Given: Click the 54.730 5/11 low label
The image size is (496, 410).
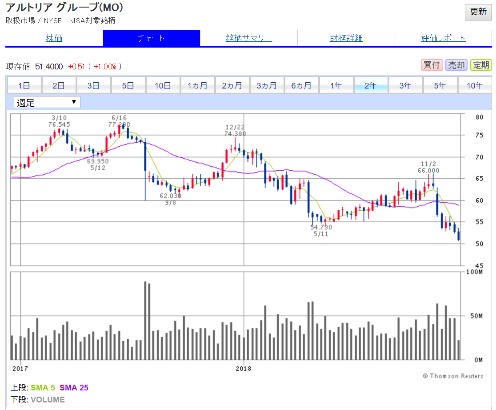Looking at the screenshot, I should (x=321, y=230).
